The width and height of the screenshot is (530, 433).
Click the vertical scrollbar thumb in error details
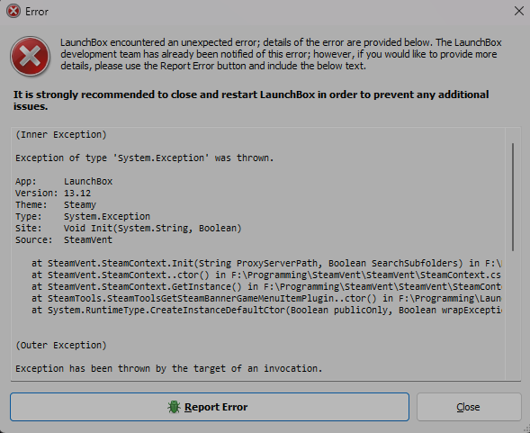point(513,197)
